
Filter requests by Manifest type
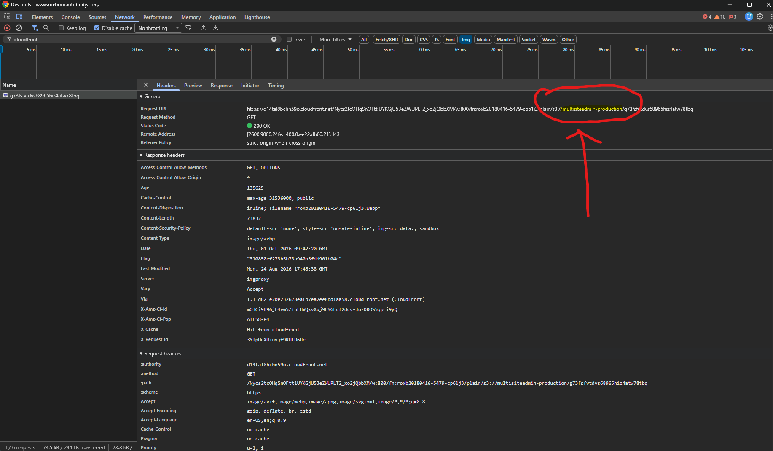pos(506,40)
